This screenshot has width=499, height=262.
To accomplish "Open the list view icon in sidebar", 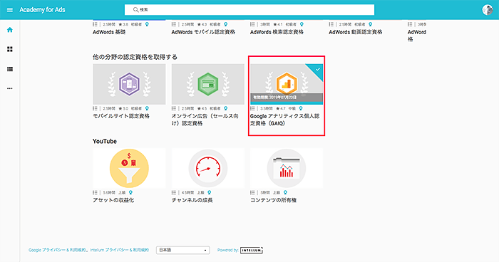I will coord(10,69).
